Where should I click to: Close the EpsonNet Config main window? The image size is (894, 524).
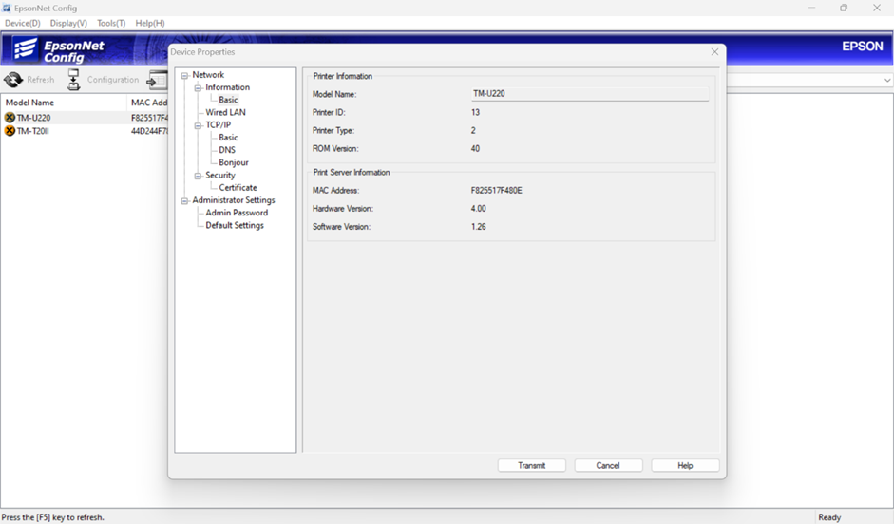877,8
